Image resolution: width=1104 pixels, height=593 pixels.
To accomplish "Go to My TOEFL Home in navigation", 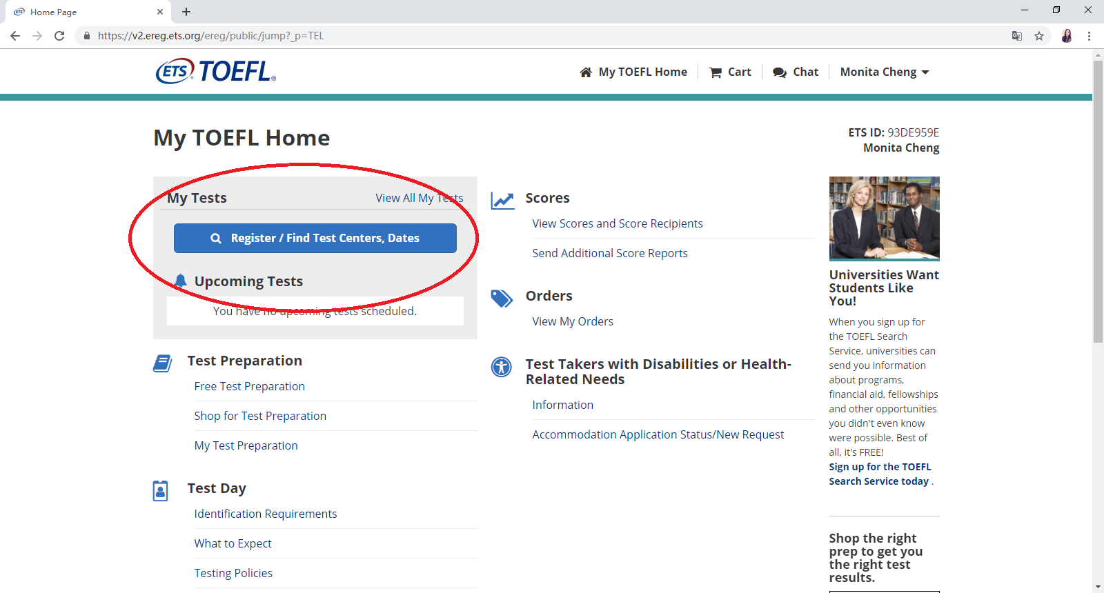I will (633, 72).
